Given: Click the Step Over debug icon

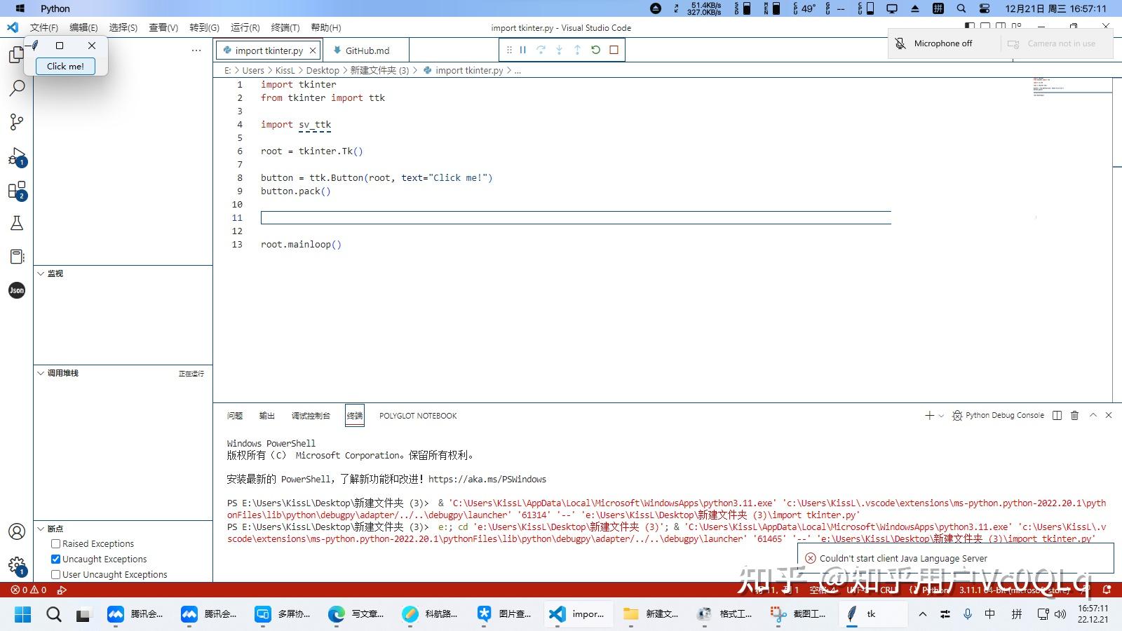Looking at the screenshot, I should (541, 50).
